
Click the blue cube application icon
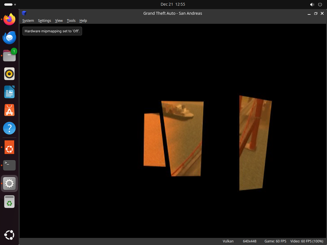click(x=24, y=13)
